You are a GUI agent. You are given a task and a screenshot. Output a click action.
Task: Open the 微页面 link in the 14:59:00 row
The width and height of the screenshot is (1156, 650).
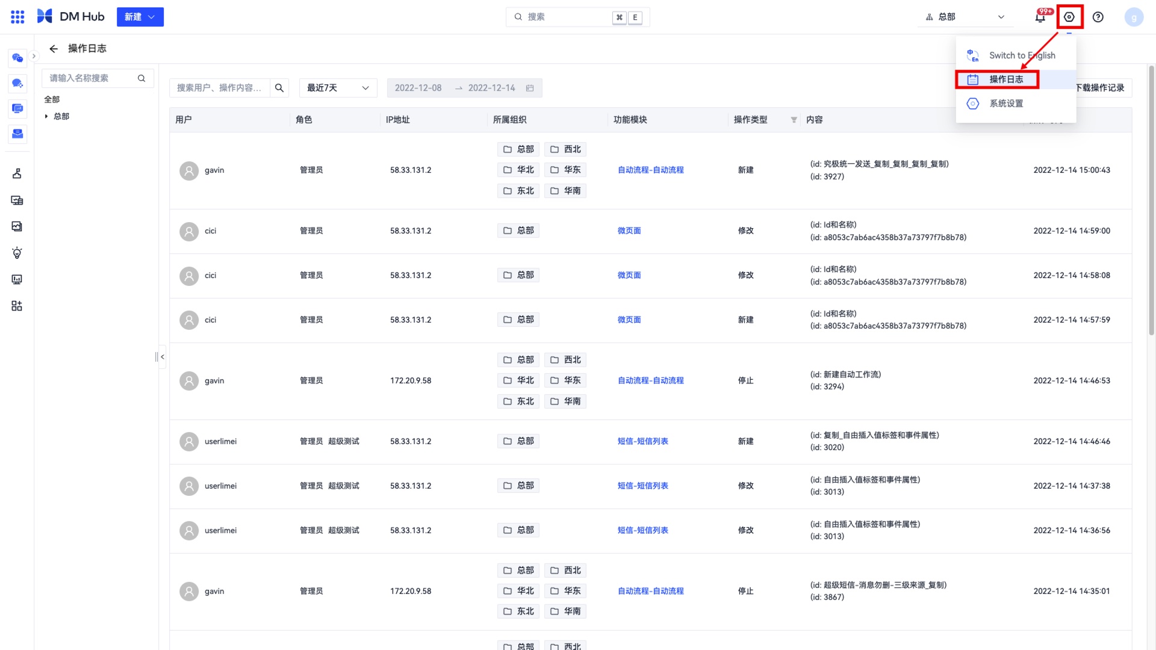point(629,231)
